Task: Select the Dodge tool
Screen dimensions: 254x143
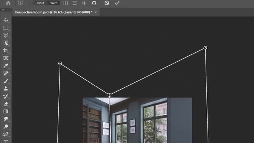Action: 6,127
